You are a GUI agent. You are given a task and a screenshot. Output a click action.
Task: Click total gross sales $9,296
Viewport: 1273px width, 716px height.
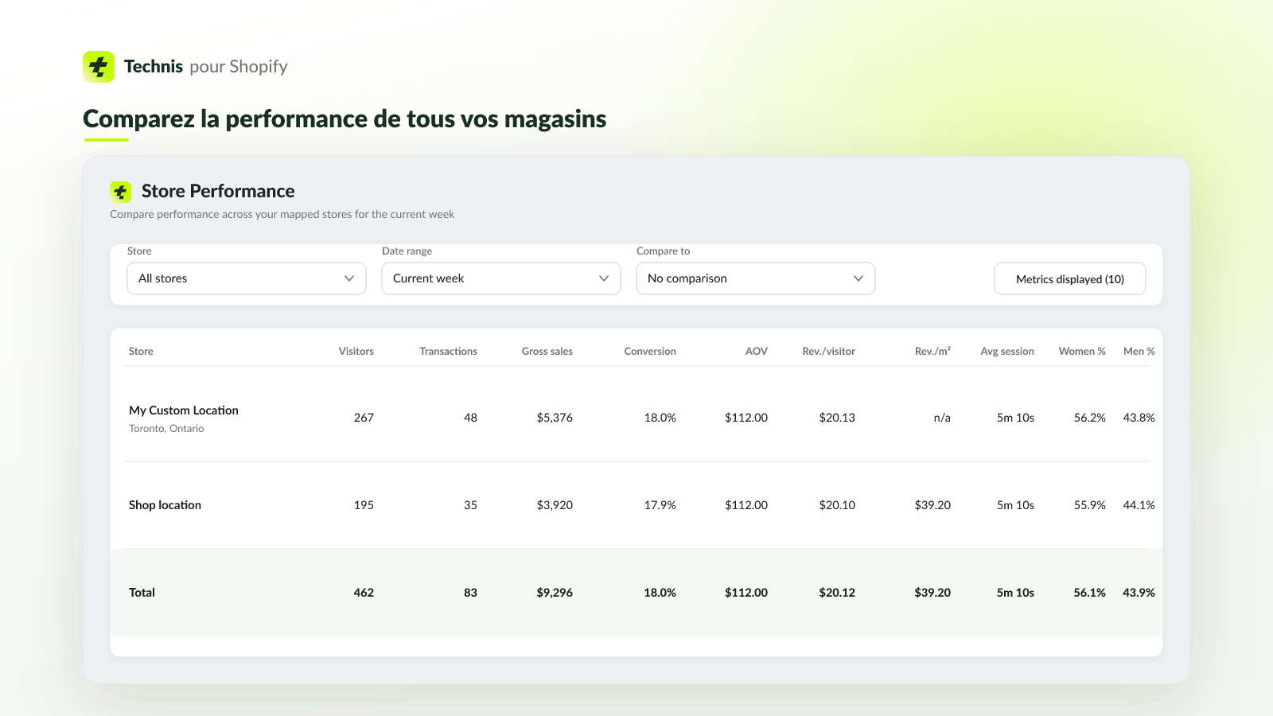point(555,593)
